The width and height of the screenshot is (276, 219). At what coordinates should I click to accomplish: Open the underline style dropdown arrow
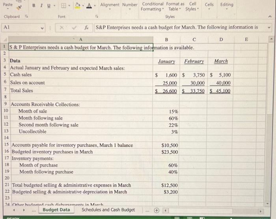pos(54,6)
